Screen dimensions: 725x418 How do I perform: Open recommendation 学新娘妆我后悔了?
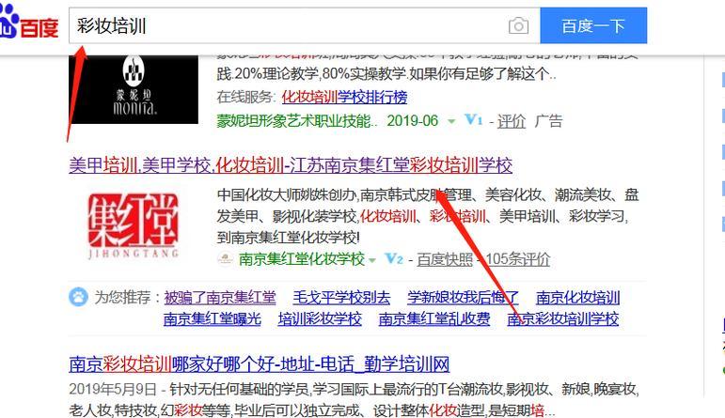pyautogui.click(x=463, y=298)
